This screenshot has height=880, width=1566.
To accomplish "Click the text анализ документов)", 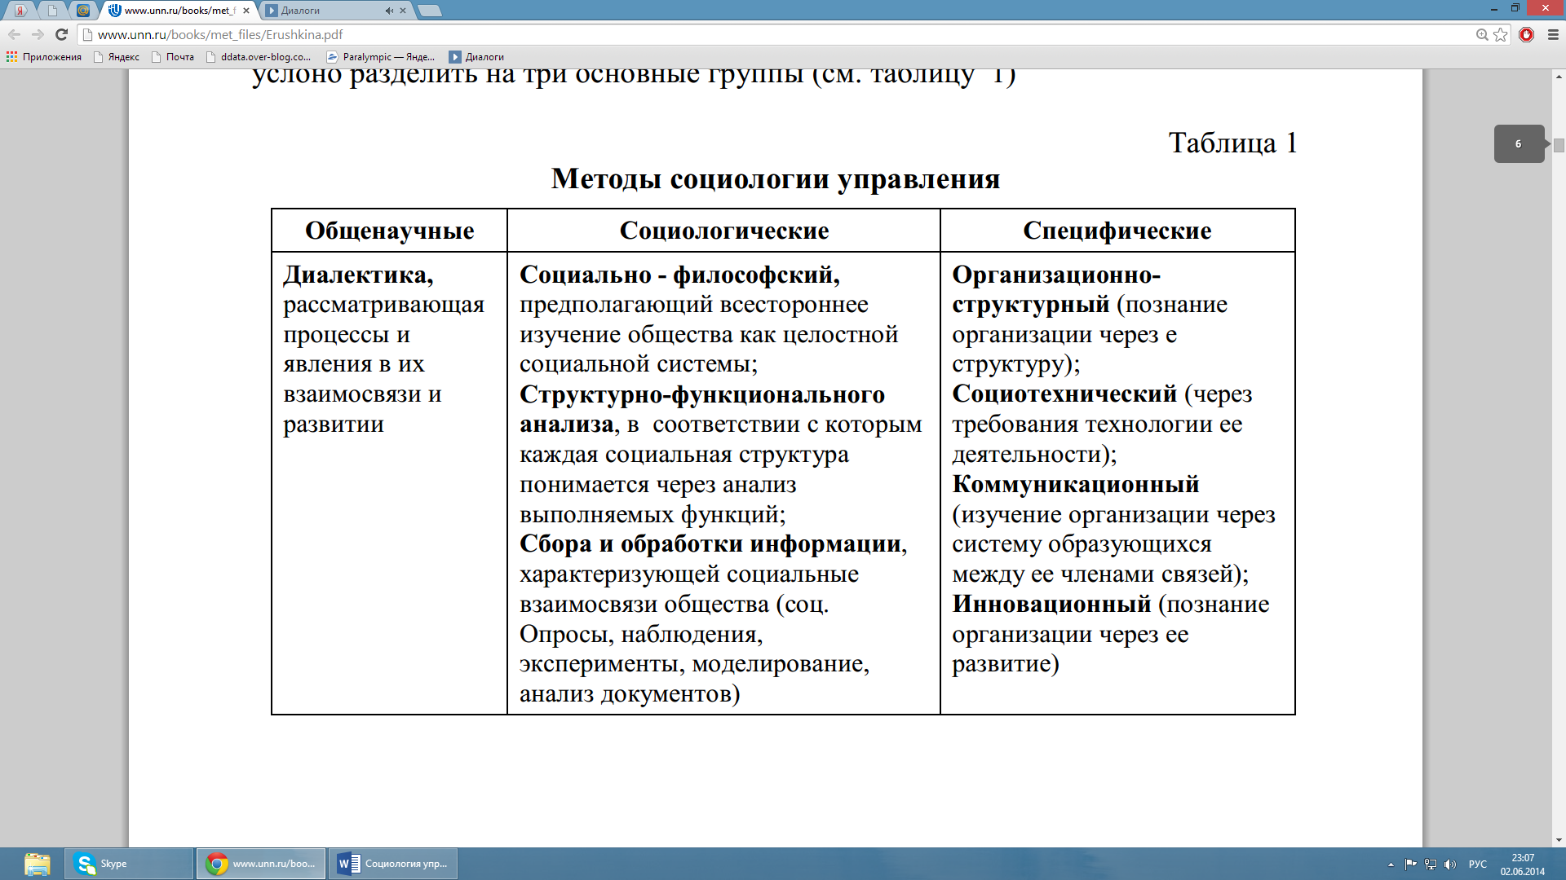I will [x=630, y=693].
